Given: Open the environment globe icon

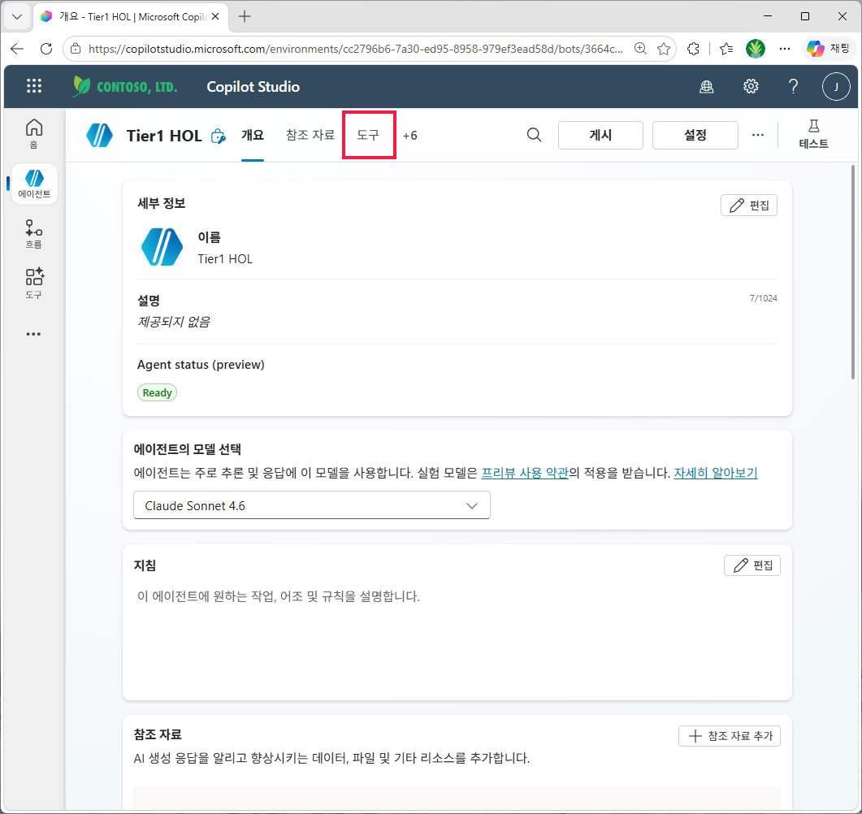Looking at the screenshot, I should [x=707, y=86].
